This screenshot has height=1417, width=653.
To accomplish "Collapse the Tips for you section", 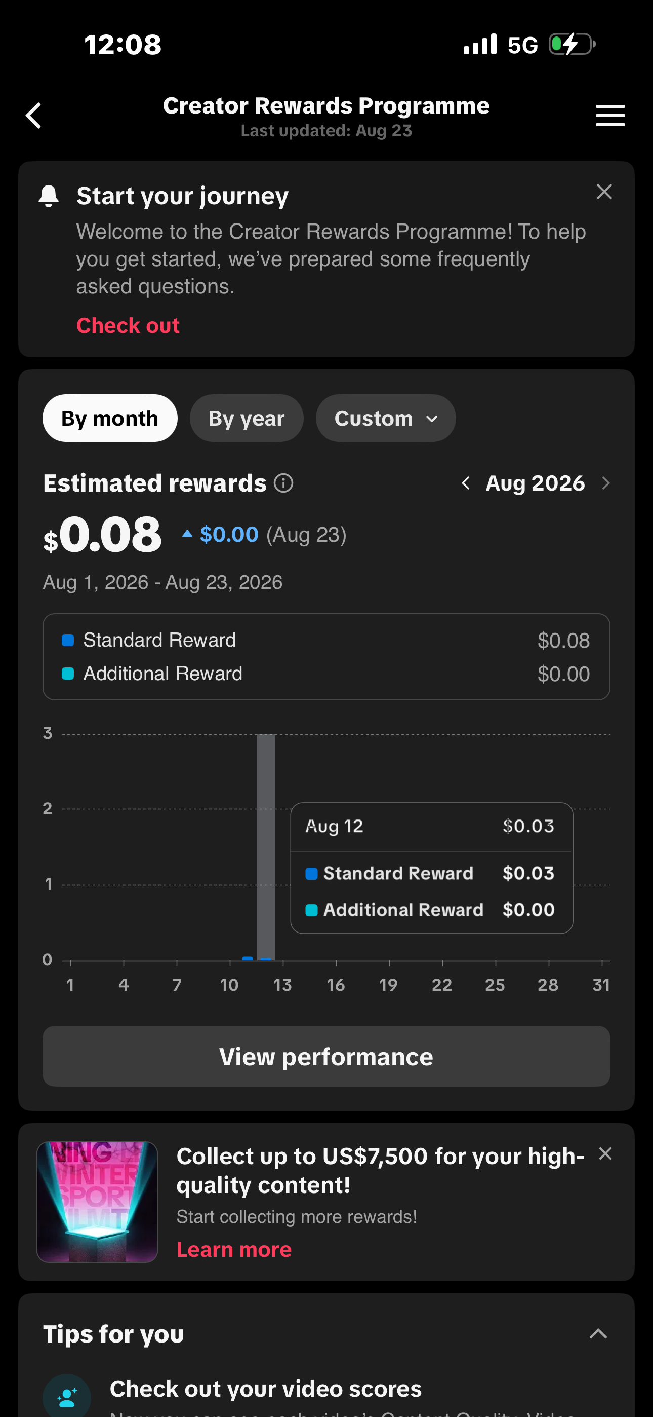I will point(598,1333).
